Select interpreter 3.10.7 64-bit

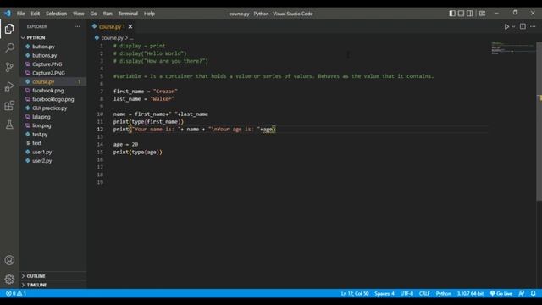(470, 294)
